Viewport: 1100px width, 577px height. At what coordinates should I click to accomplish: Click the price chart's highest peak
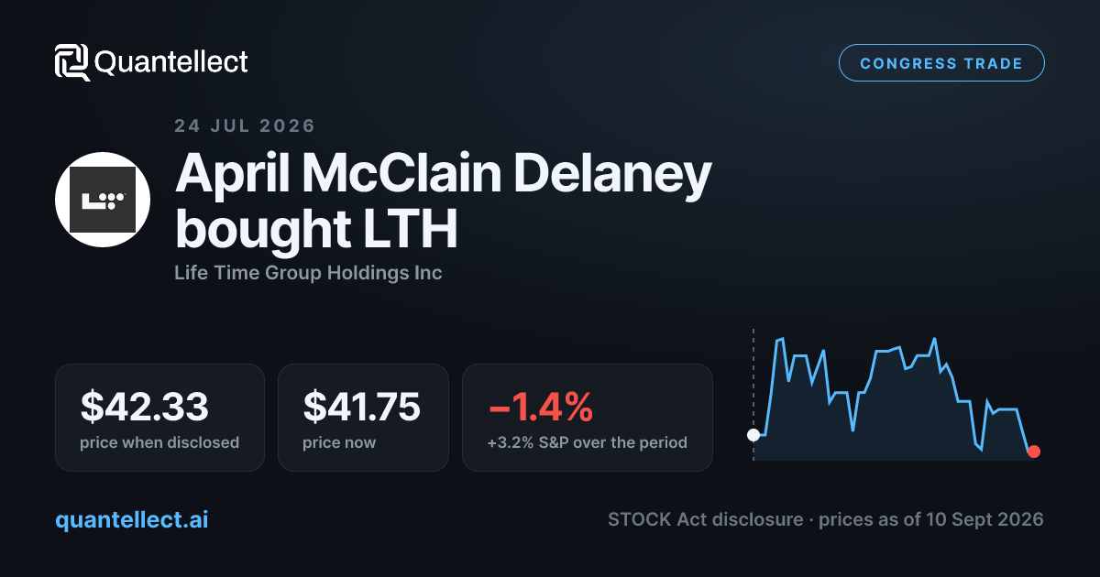(934, 339)
